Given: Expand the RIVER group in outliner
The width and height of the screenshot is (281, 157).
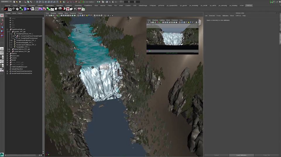Looking at the screenshot, I should point(8,60).
